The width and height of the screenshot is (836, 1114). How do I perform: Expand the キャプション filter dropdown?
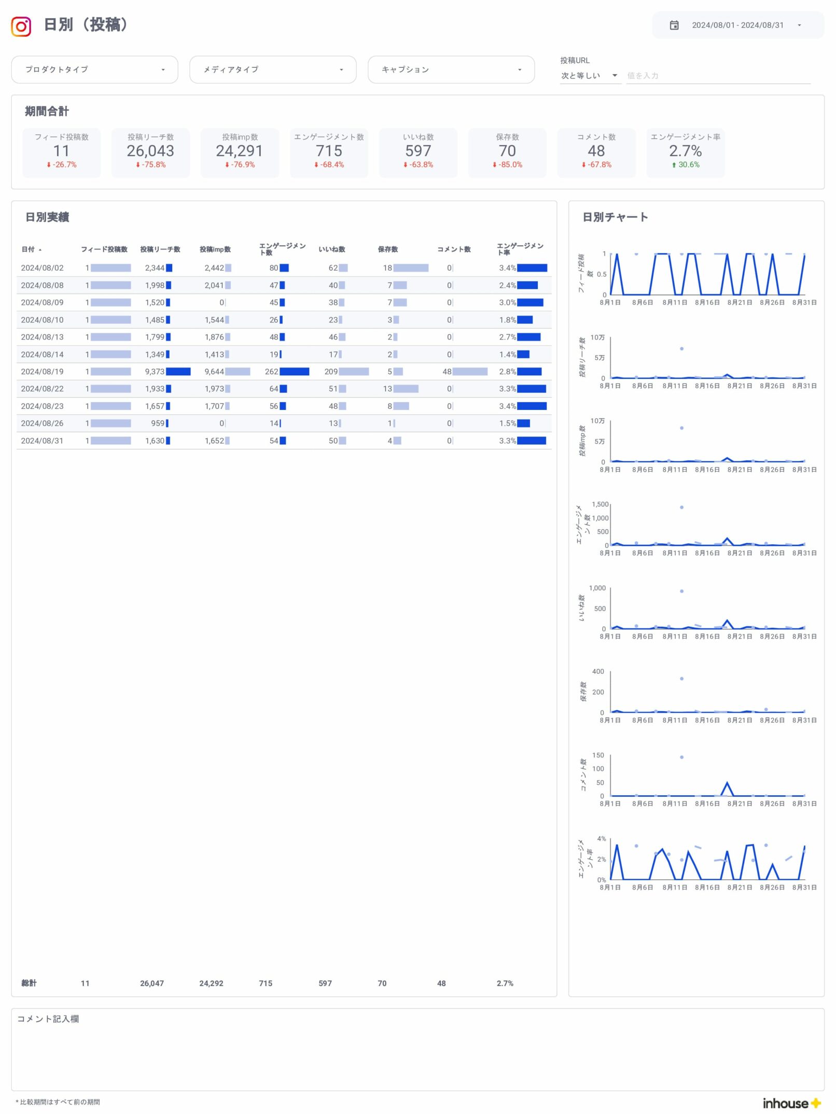(451, 69)
